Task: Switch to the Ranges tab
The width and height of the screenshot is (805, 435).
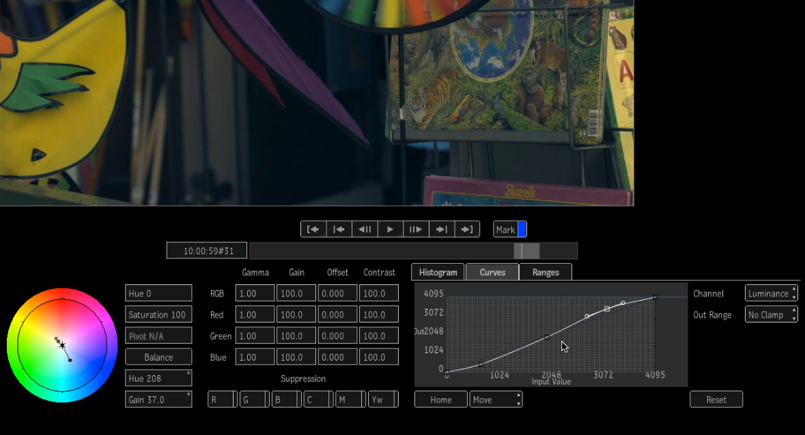Action: click(546, 272)
